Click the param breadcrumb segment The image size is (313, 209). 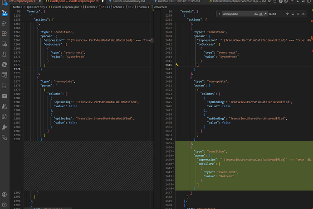(141, 7)
